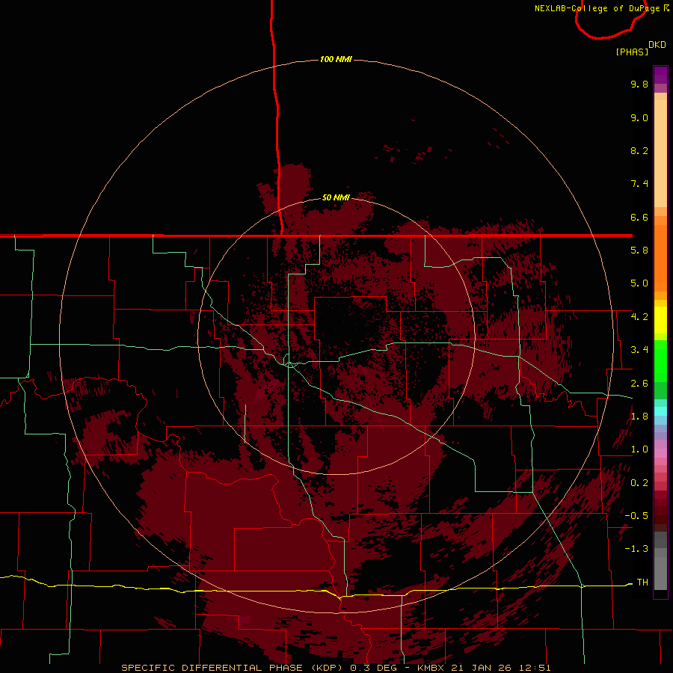Screen dimensions: 673x673
Task: Click the 7.4 value on the color scale
Action: 639,184
